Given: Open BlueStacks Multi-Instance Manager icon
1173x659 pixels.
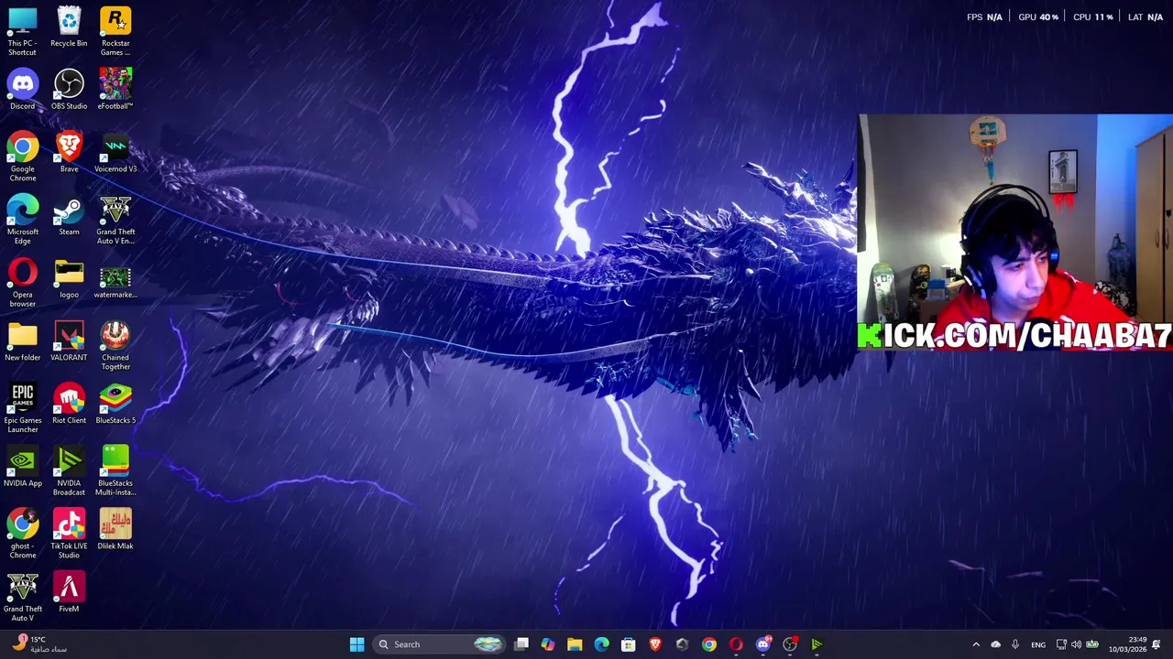Looking at the screenshot, I should [115, 472].
